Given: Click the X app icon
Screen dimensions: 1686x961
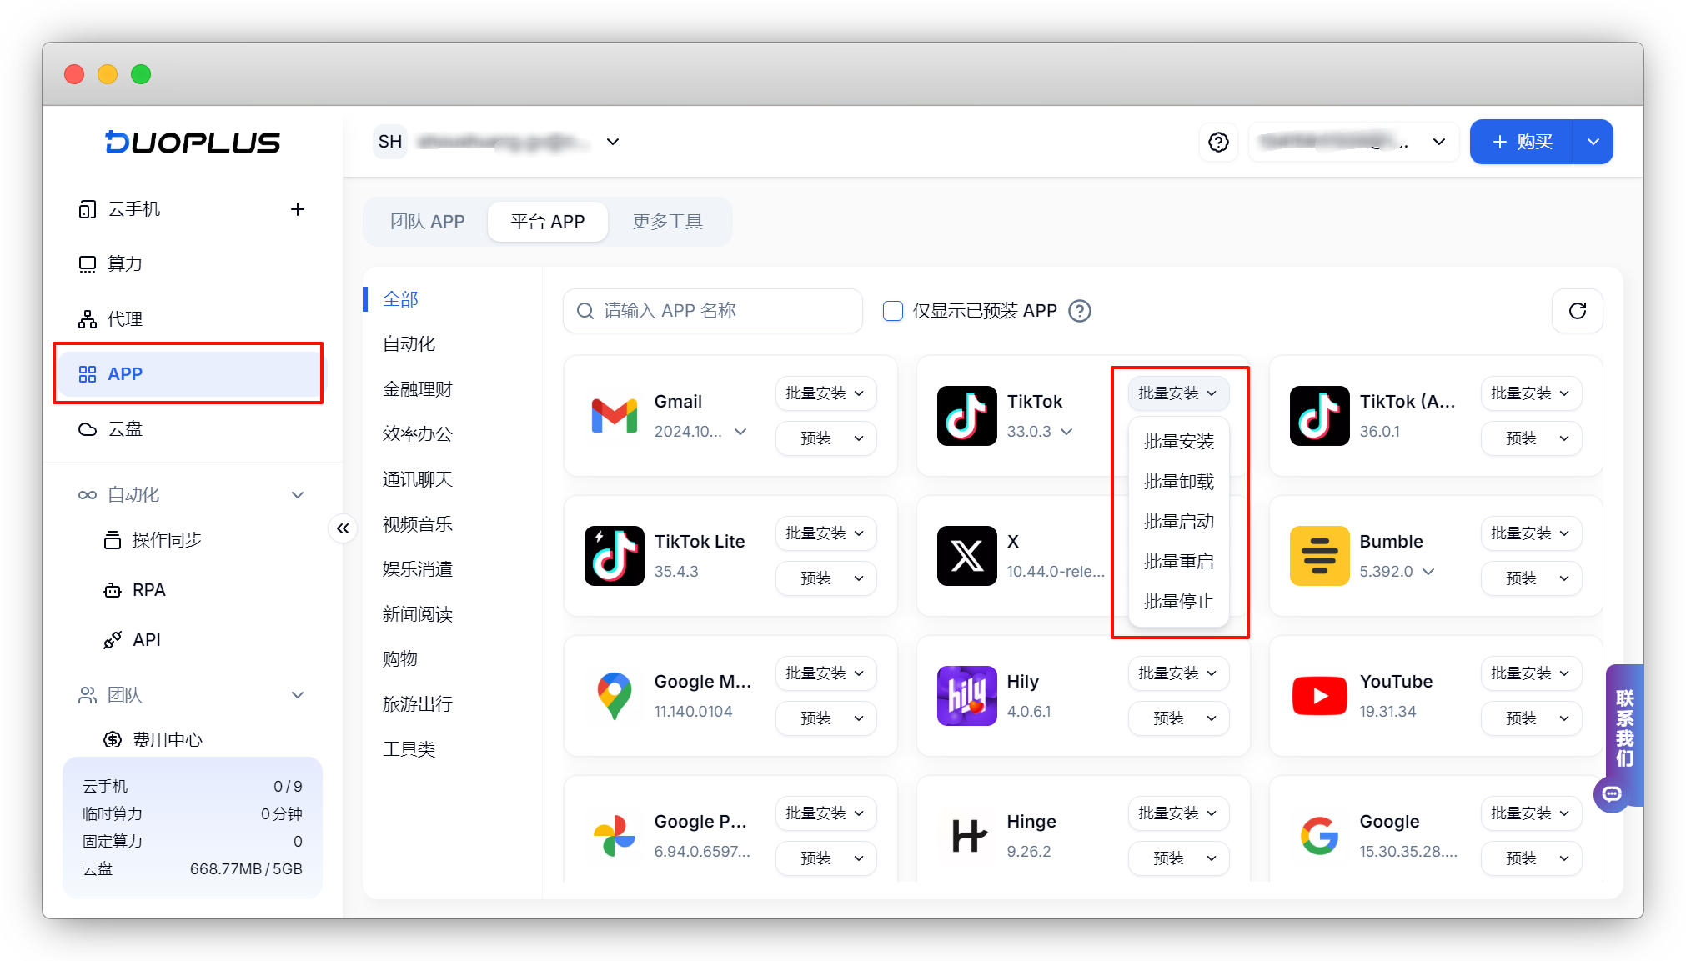Looking at the screenshot, I should pos(966,556).
